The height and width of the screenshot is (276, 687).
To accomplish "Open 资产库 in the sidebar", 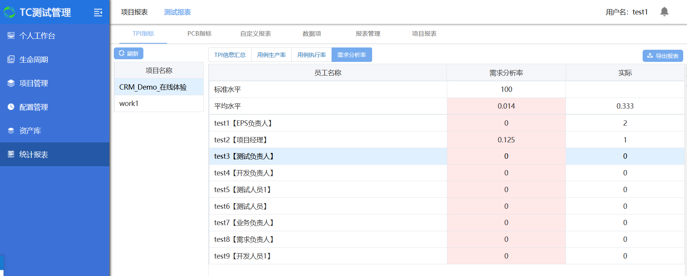I will pos(30,131).
